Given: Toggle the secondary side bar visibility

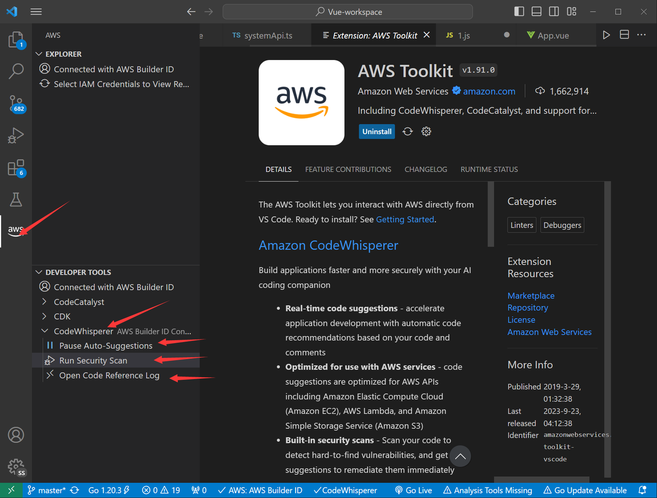Looking at the screenshot, I should pos(554,11).
